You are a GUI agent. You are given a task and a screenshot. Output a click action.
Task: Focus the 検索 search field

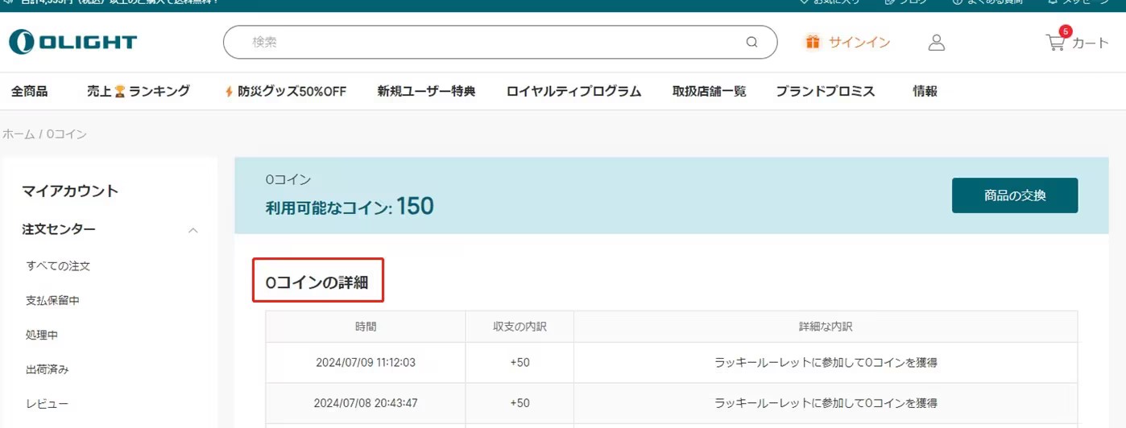pyautogui.click(x=483, y=43)
